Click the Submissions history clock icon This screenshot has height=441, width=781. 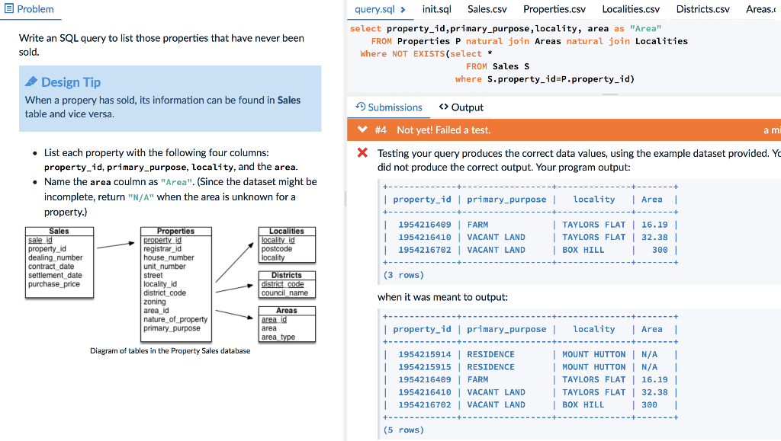361,107
